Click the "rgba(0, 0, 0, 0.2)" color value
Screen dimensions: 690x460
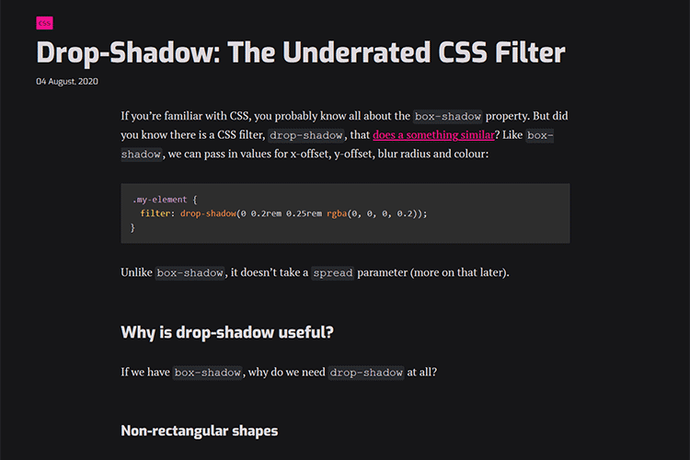[x=375, y=213]
